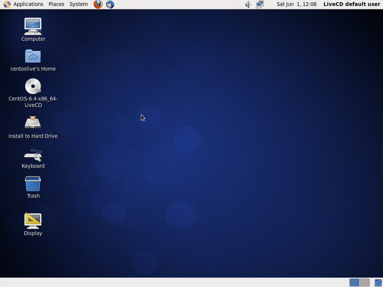Open the Places menu

(x=56, y=4)
